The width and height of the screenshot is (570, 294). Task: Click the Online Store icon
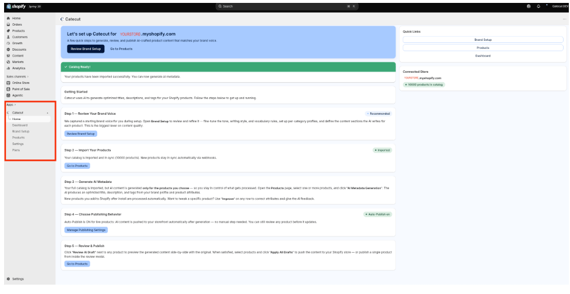pos(8,83)
